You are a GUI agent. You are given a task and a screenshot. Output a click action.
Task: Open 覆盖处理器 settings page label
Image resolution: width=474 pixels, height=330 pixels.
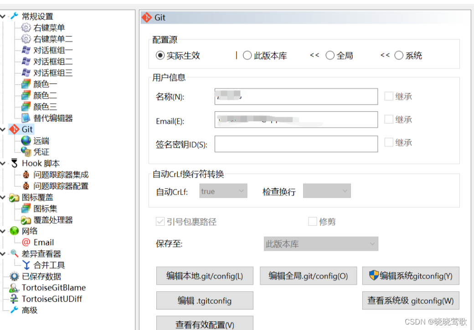[53, 220]
